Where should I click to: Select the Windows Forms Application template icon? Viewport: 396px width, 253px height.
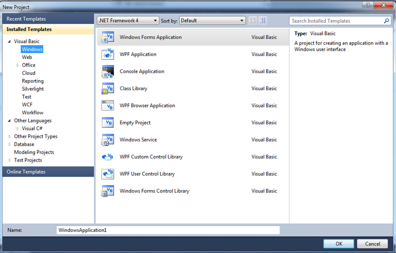(x=108, y=37)
